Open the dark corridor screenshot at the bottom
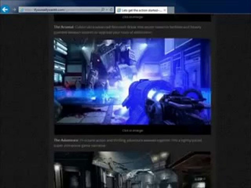Image resolution: width=251 pixels, height=188 pixels. pos(132,170)
